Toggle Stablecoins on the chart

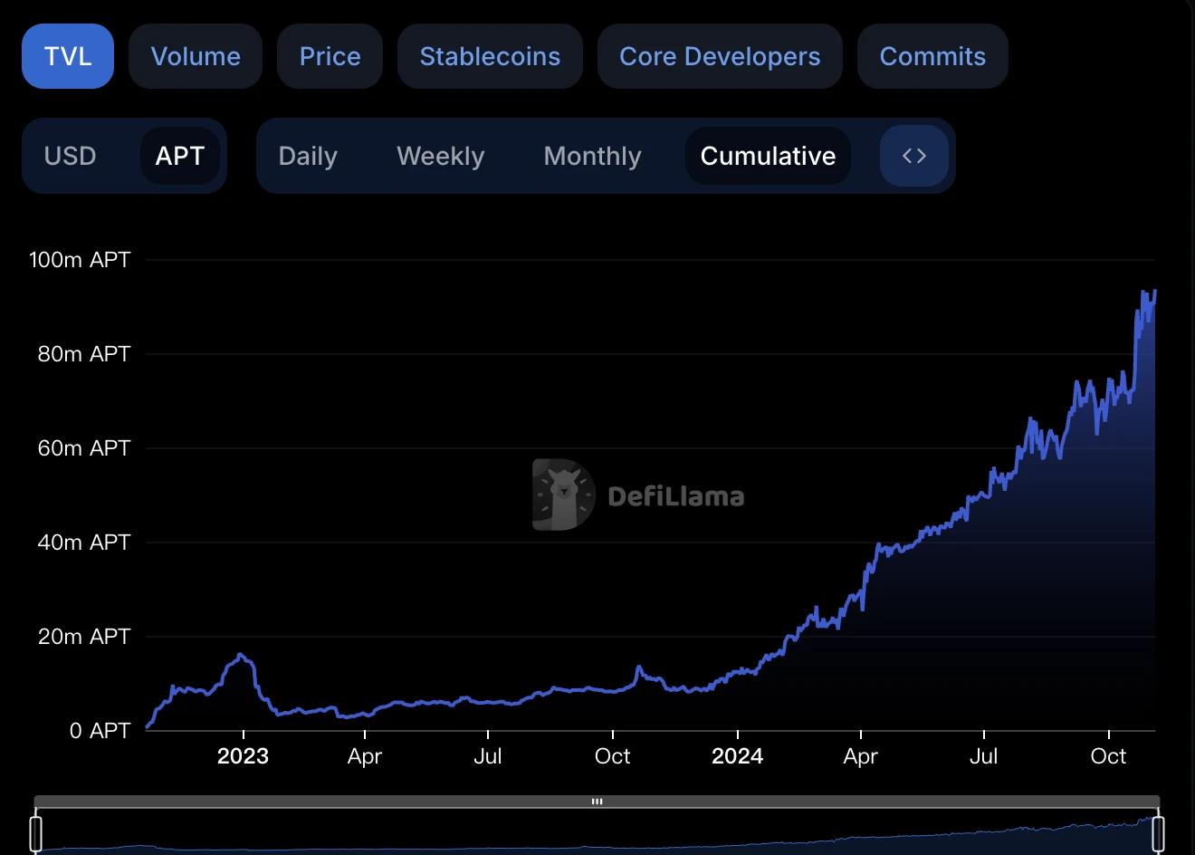click(490, 56)
